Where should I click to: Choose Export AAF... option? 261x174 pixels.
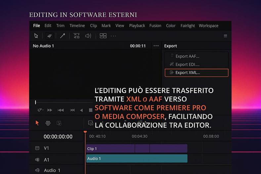[x=196, y=56]
